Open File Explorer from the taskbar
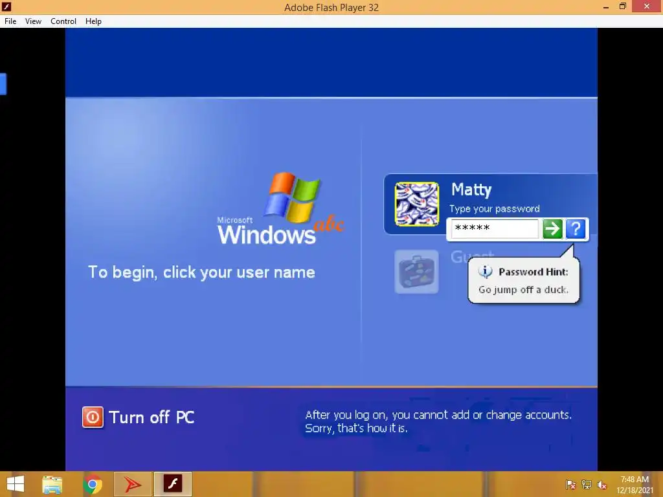The width and height of the screenshot is (663, 497). coord(52,484)
